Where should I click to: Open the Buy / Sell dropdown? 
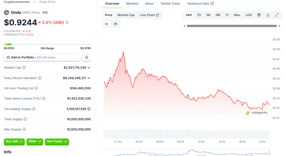[14, 142]
